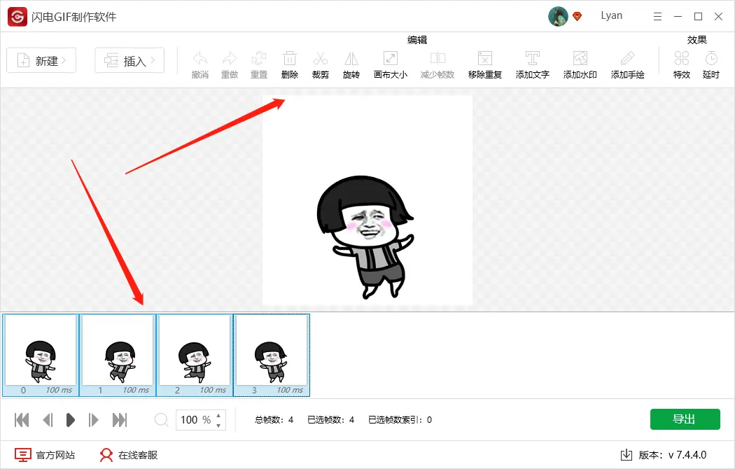Click the 已选帧数索引: 0 status text
Viewport: 735px width, 469px height.
click(x=400, y=420)
